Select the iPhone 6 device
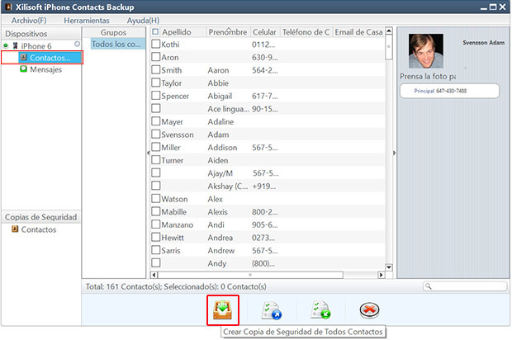 pos(36,46)
